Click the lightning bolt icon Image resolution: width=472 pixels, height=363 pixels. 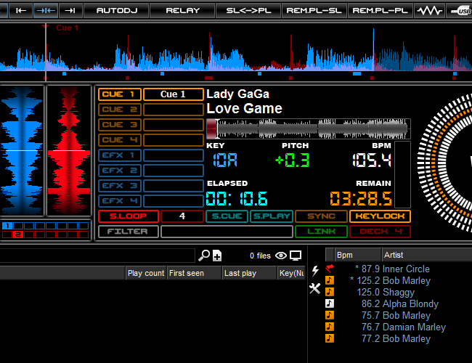[315, 271]
